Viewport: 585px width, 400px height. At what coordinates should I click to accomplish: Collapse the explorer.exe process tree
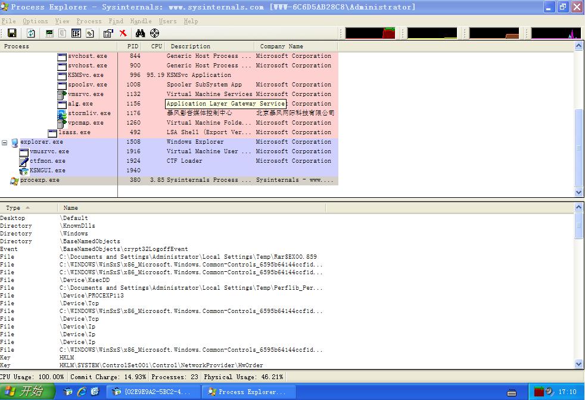click(5, 142)
